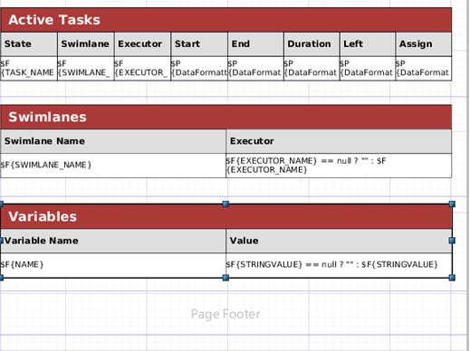Click the Variables title banner
The width and height of the screenshot is (470, 351).
[226, 216]
